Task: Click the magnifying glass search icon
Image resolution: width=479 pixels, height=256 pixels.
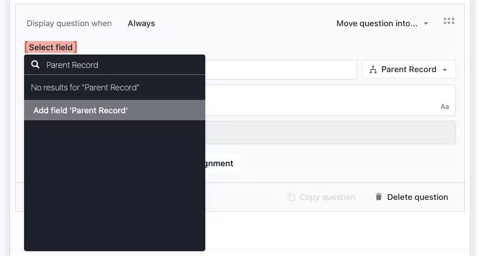Action: point(35,65)
